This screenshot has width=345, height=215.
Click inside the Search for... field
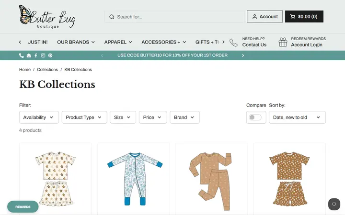tap(174, 17)
